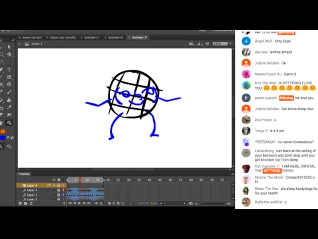Open the Edit Symbols dropdown icon
The width and height of the screenshot is (318, 239).
[199, 44]
